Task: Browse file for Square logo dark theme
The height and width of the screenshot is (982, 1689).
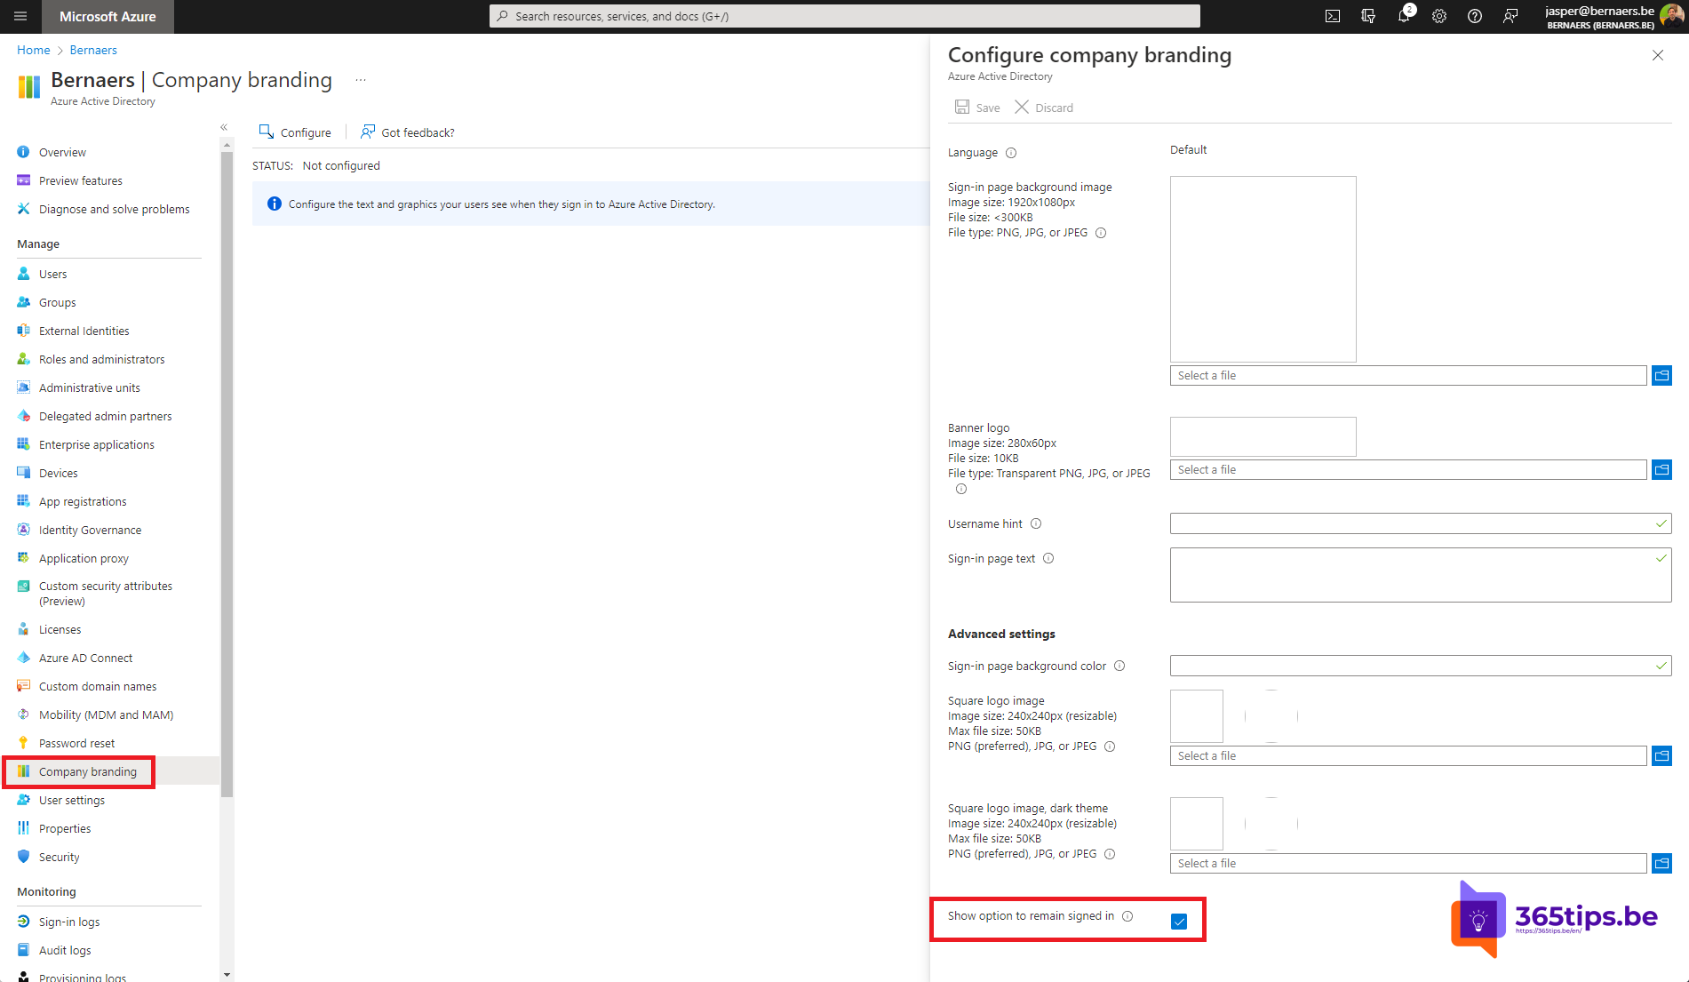Action: click(1661, 864)
